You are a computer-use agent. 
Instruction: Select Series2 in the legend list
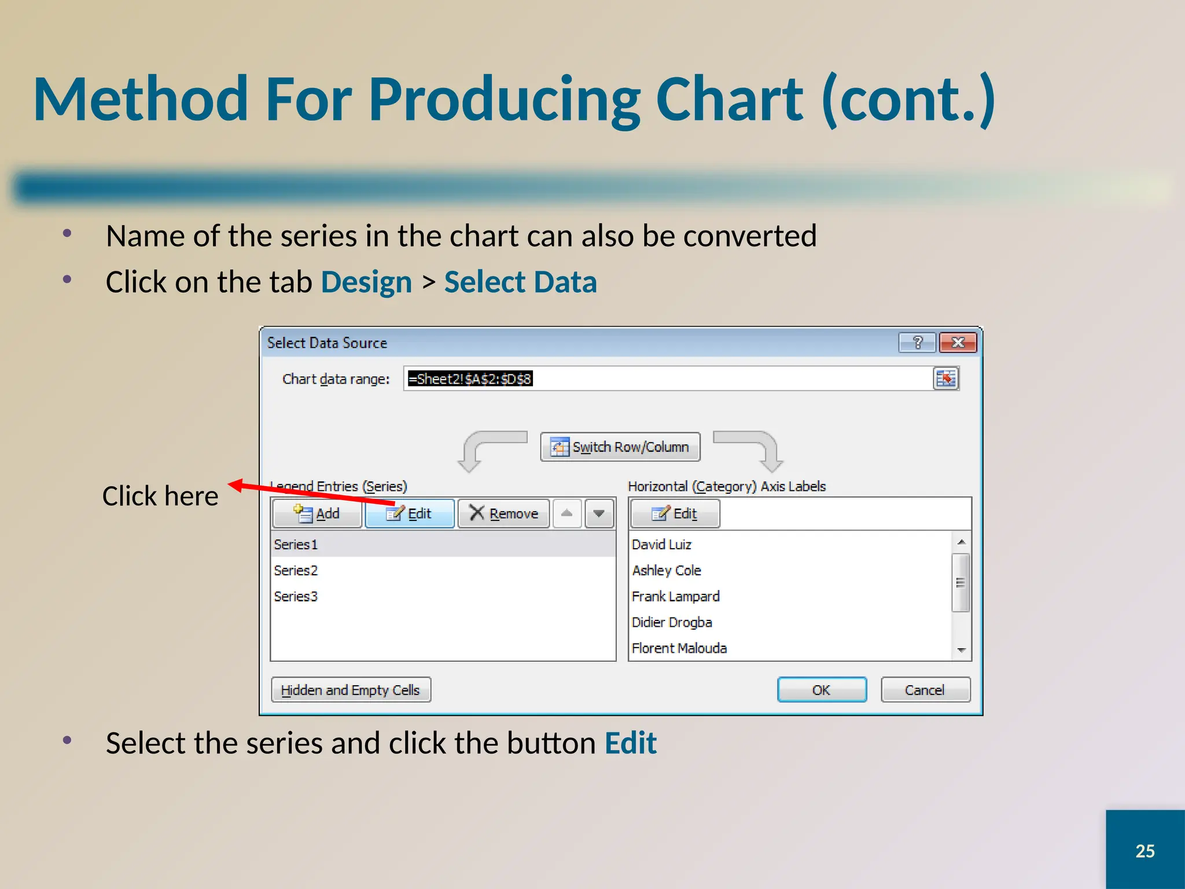[x=443, y=570]
